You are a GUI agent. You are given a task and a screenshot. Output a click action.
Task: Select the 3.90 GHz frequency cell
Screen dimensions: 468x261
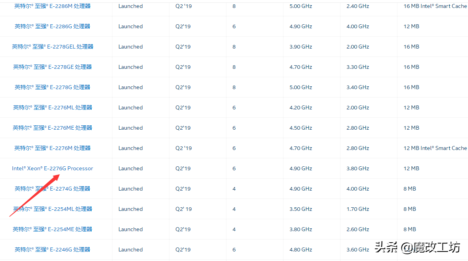coord(301,47)
